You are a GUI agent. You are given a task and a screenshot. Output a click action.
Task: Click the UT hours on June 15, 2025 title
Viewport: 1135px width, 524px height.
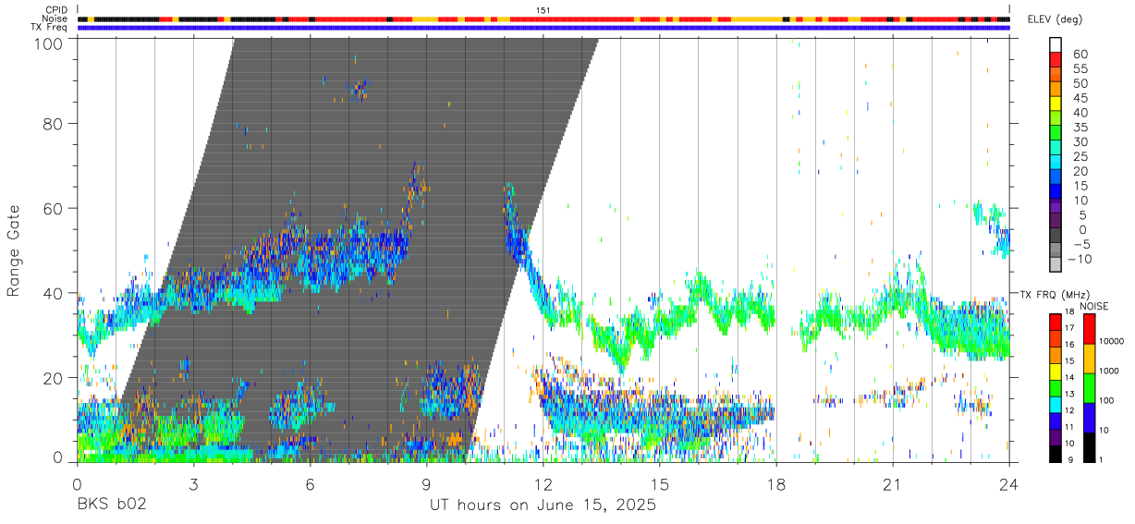[x=543, y=506]
